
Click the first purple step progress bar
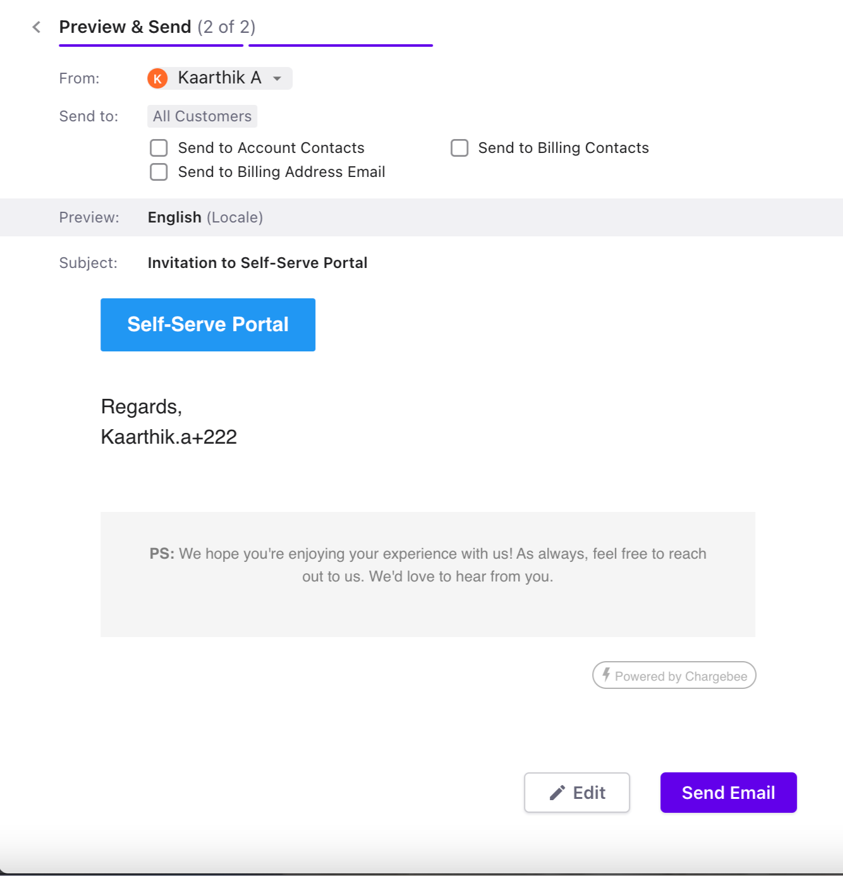151,46
